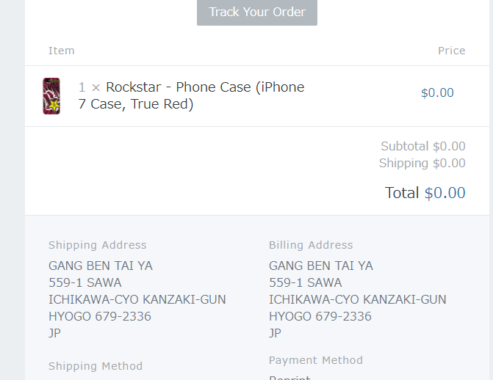Click the shipping name GANG BEN TAI YA
The height and width of the screenshot is (380, 493).
click(101, 266)
